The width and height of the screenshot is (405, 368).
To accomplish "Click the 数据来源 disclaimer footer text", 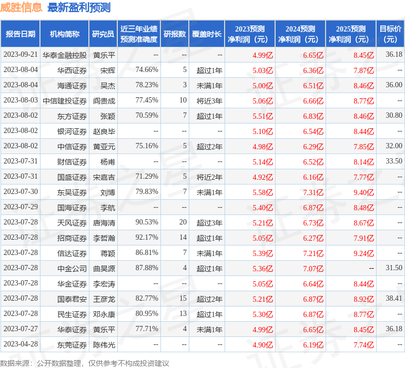I will [x=85, y=363].
